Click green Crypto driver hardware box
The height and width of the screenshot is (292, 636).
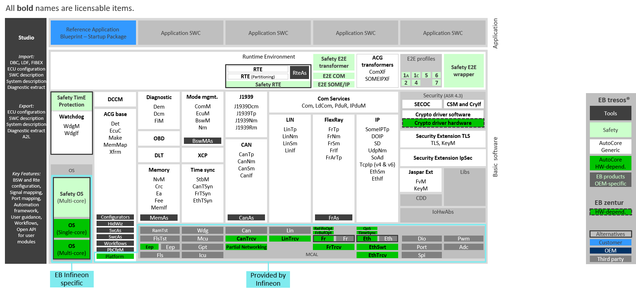coord(443,123)
